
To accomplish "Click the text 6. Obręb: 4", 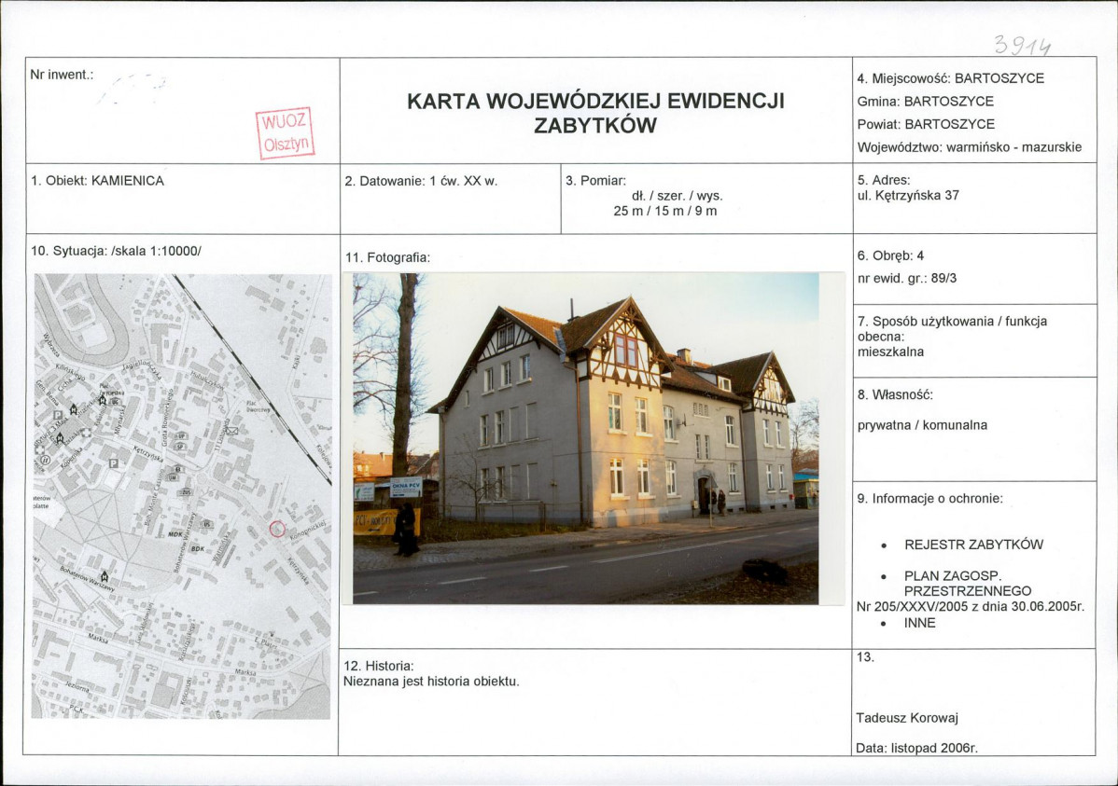I will click(x=890, y=255).
